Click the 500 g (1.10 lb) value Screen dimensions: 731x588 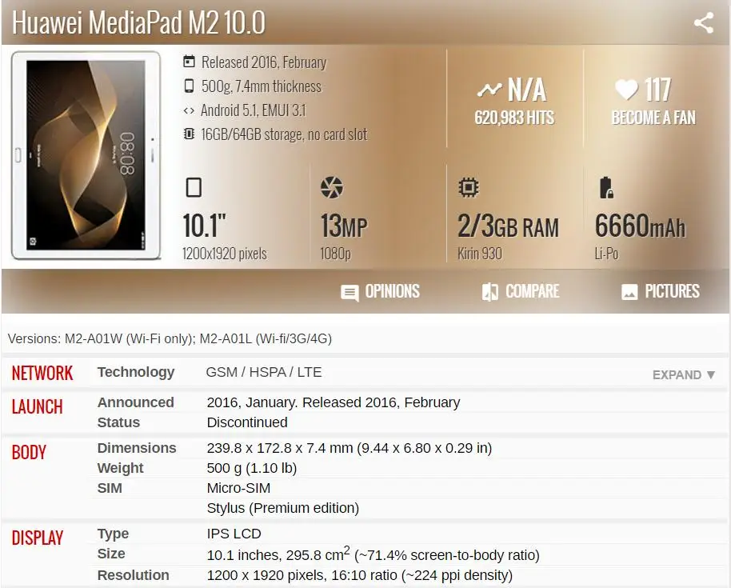[x=252, y=468]
